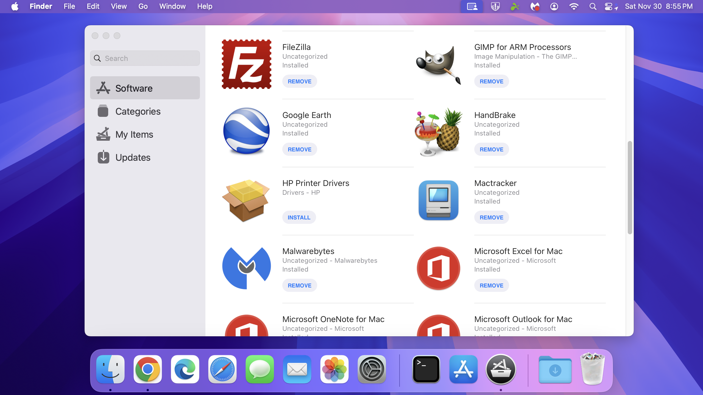Open Messages from the Dock
This screenshot has height=395, width=703.
tap(260, 369)
